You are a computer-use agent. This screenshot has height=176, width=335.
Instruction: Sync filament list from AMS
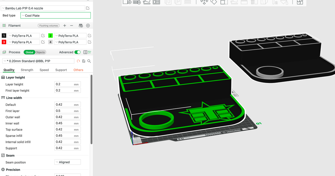coord(81,25)
